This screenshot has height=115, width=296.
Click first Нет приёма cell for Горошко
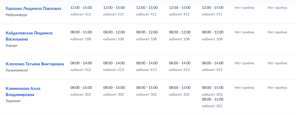pyautogui.click(x=244, y=8)
